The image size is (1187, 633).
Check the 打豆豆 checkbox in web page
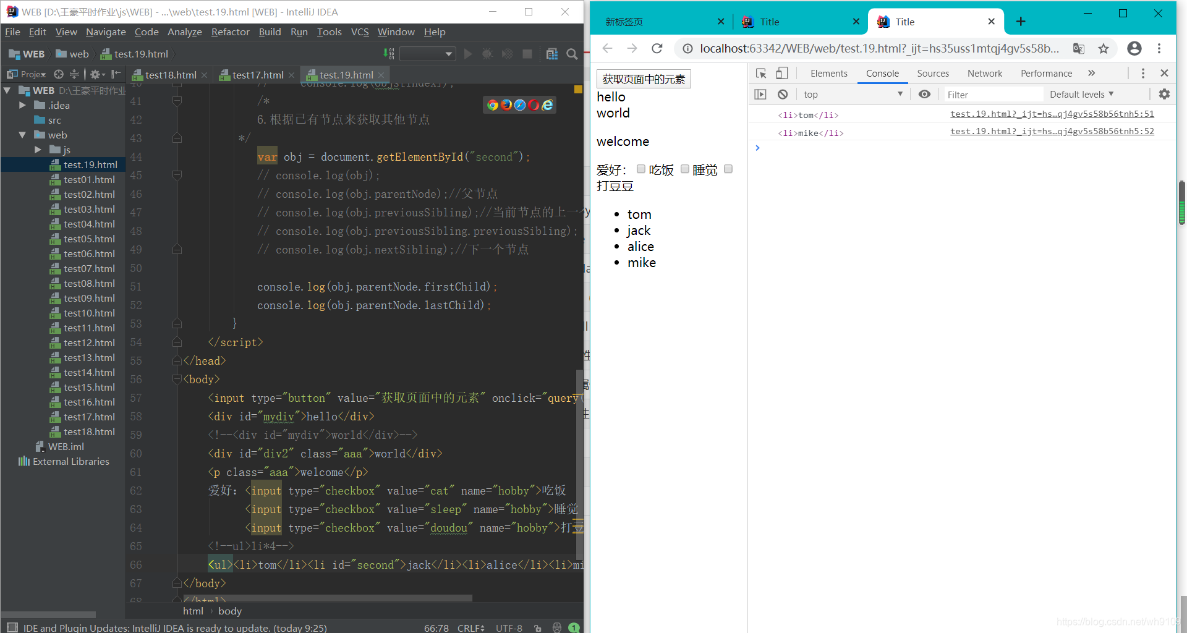point(728,169)
